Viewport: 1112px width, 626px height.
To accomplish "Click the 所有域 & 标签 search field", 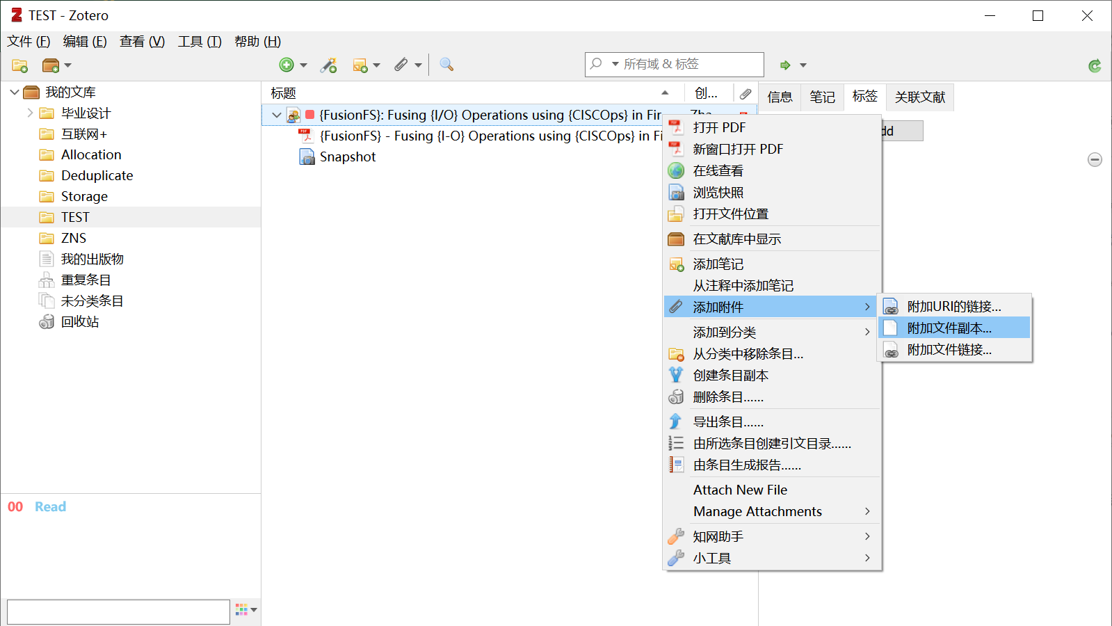I will (x=675, y=64).
